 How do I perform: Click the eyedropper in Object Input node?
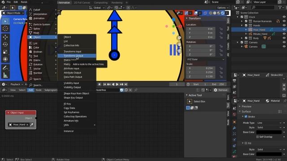click(32, 125)
